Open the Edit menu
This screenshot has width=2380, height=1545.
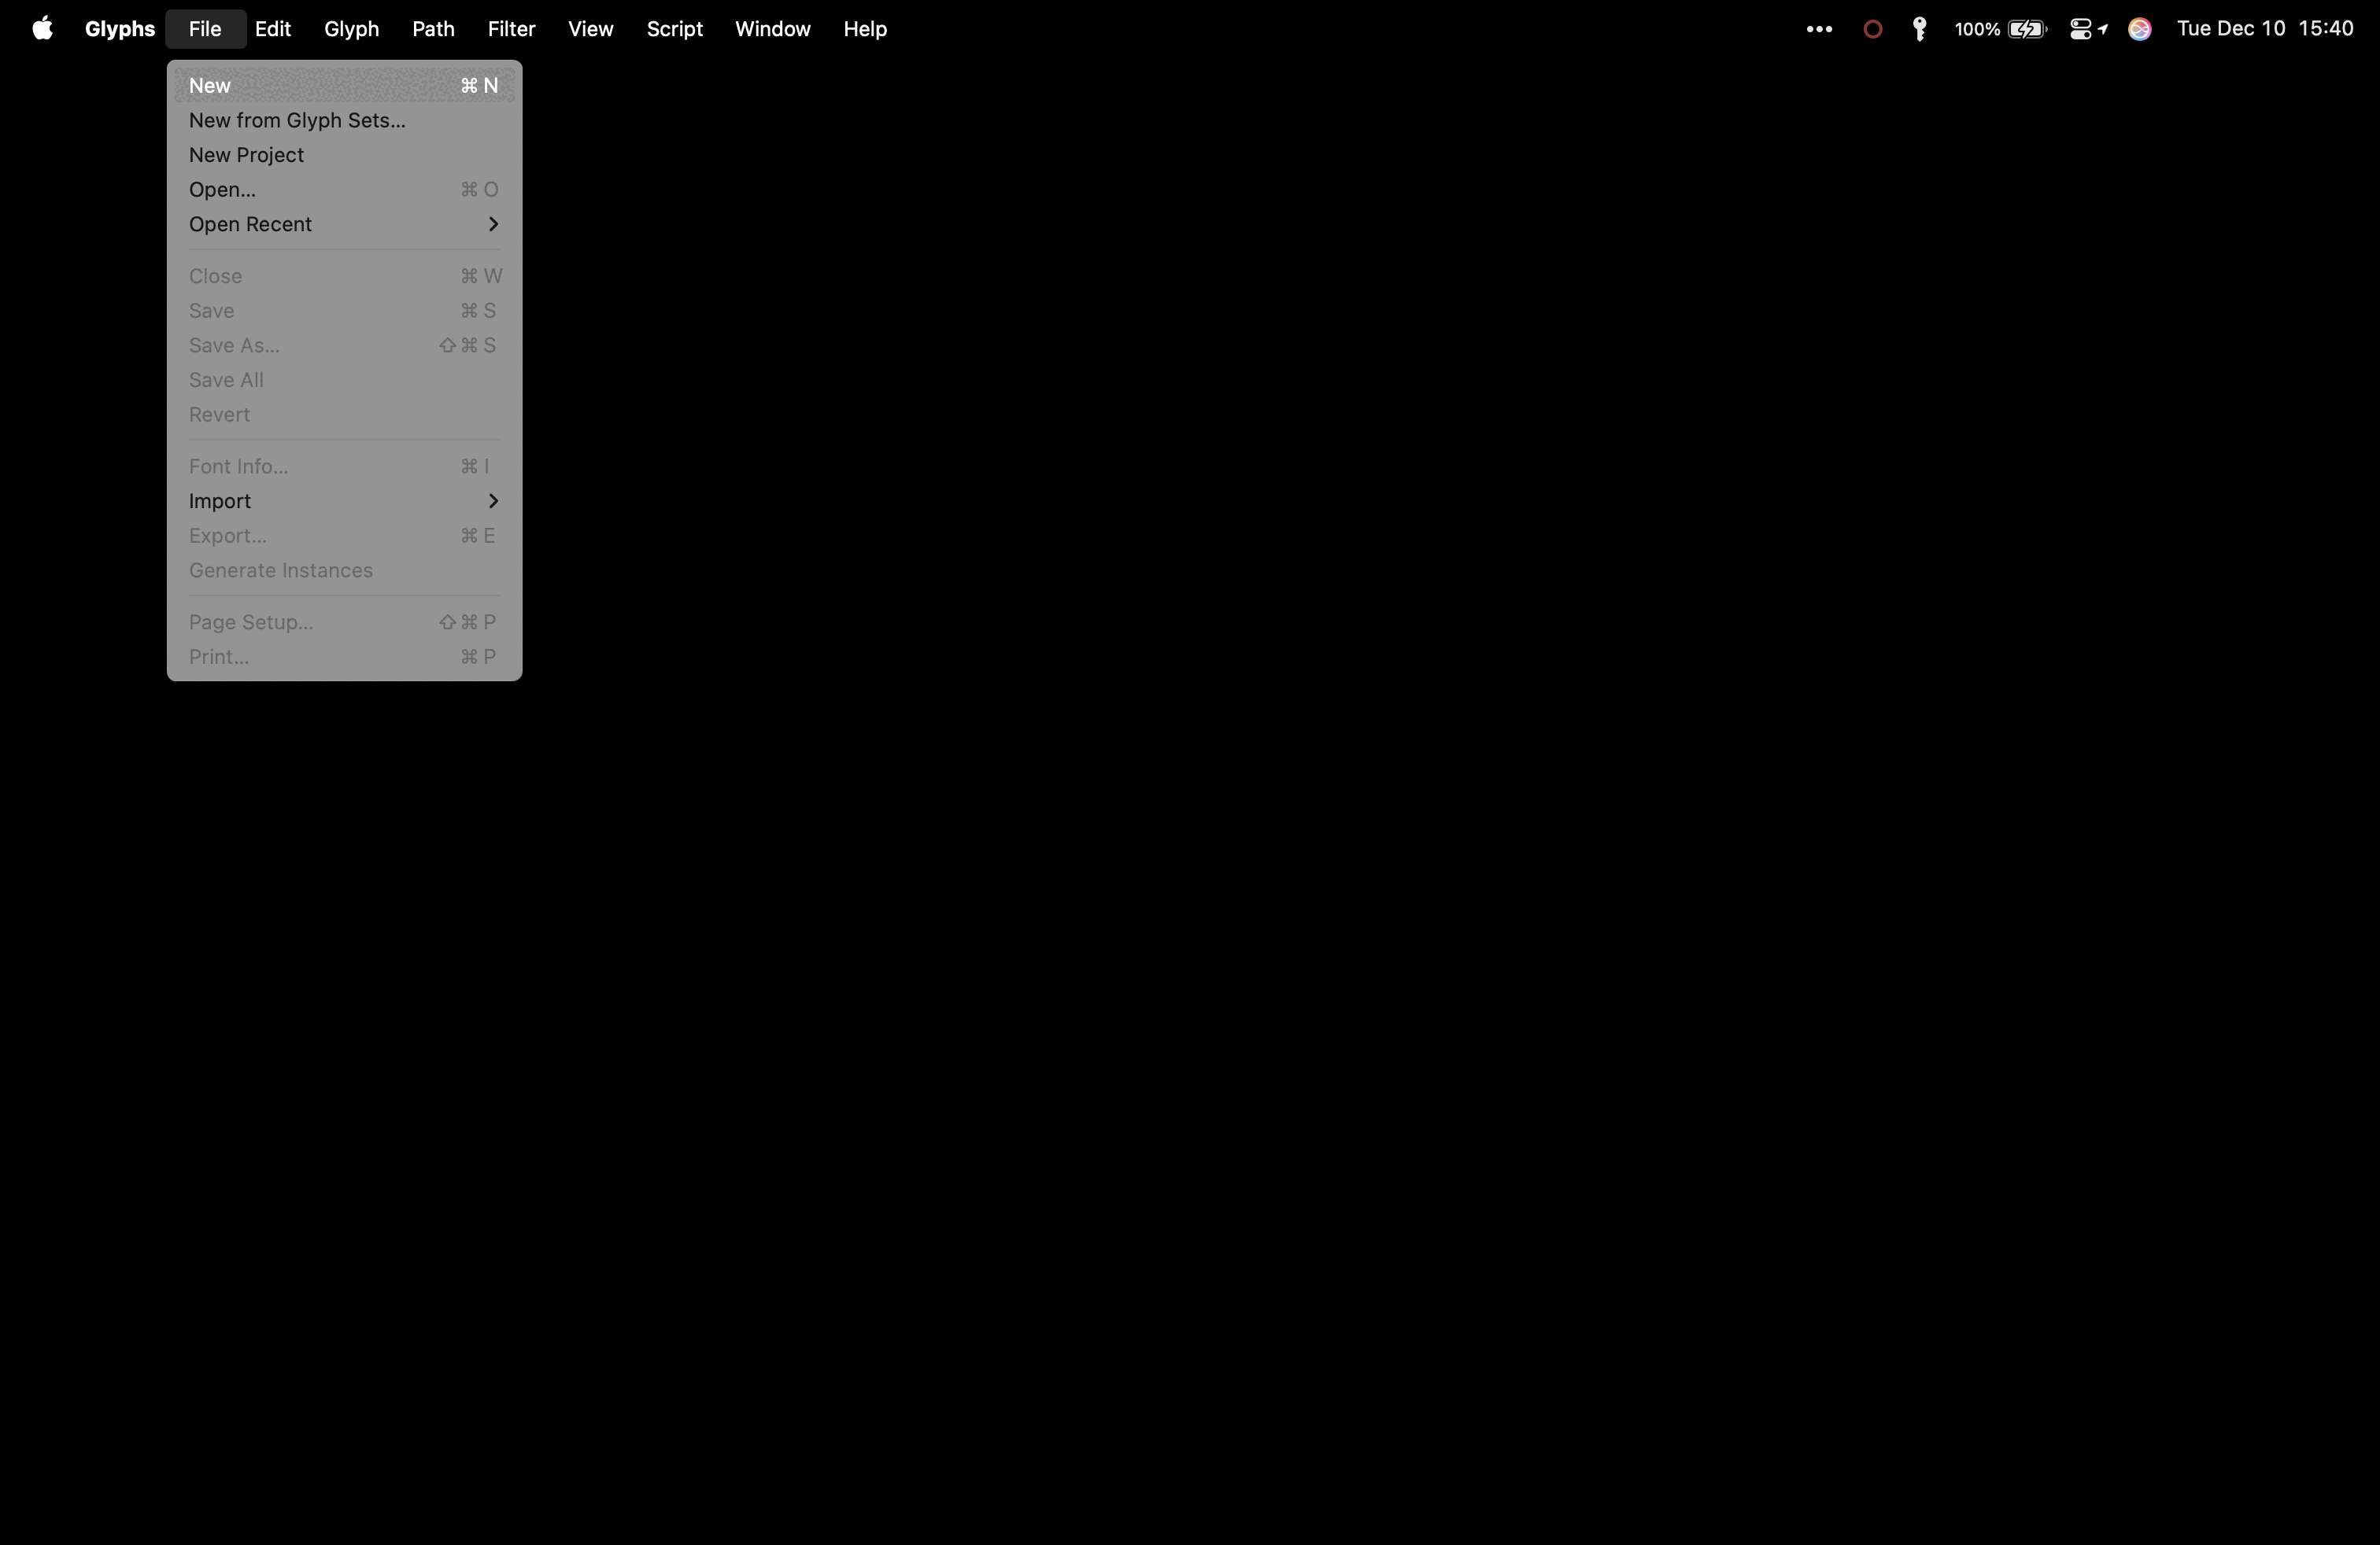272,29
